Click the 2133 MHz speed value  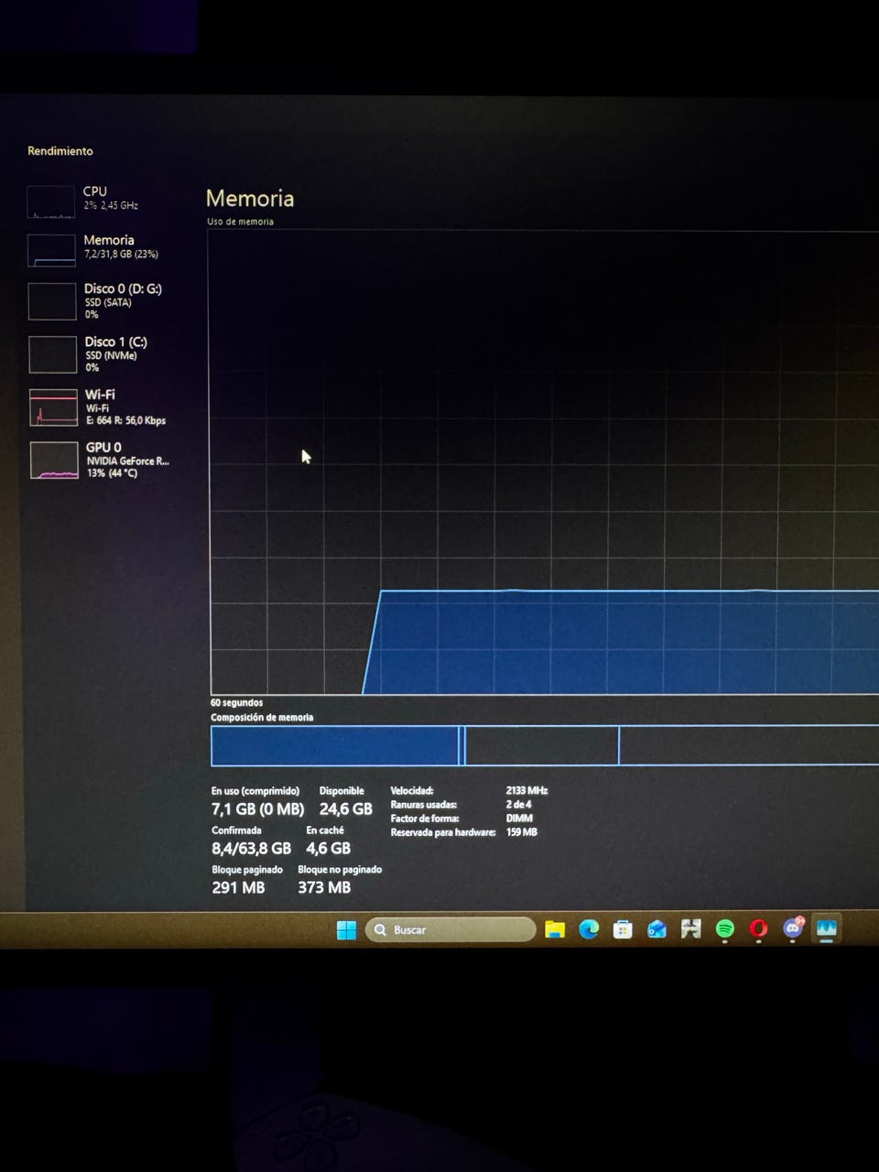click(526, 790)
